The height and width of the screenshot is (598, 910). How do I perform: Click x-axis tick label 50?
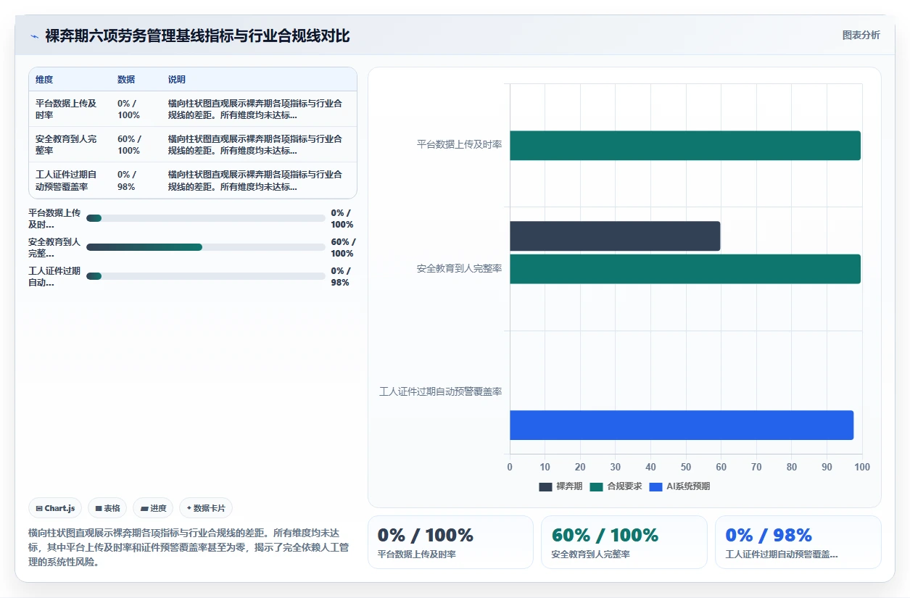[x=686, y=467]
